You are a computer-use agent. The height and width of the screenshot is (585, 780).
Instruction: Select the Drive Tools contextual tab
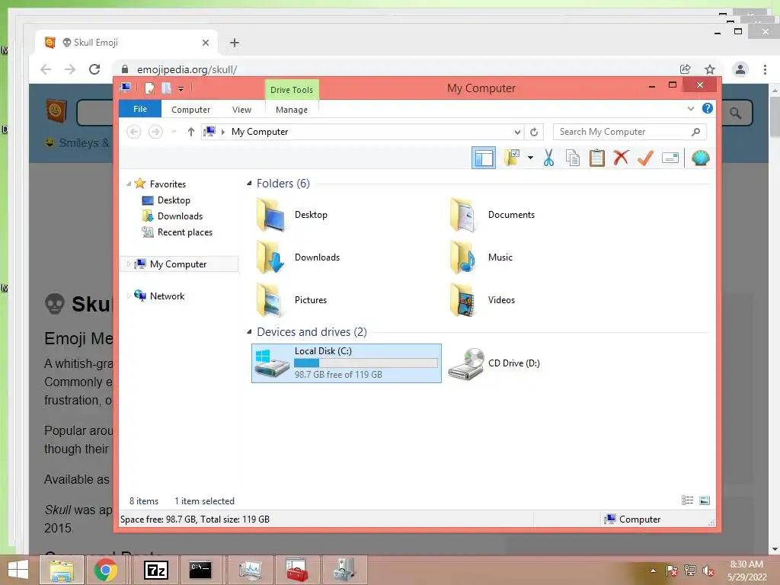(x=292, y=90)
